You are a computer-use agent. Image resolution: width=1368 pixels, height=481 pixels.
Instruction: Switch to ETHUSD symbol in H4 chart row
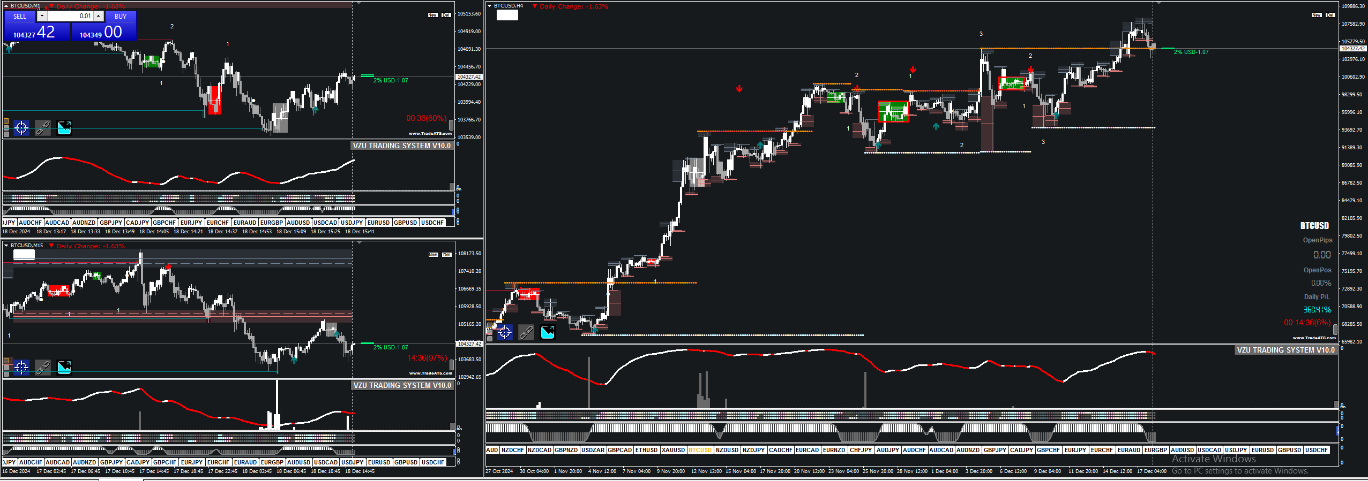[647, 450]
